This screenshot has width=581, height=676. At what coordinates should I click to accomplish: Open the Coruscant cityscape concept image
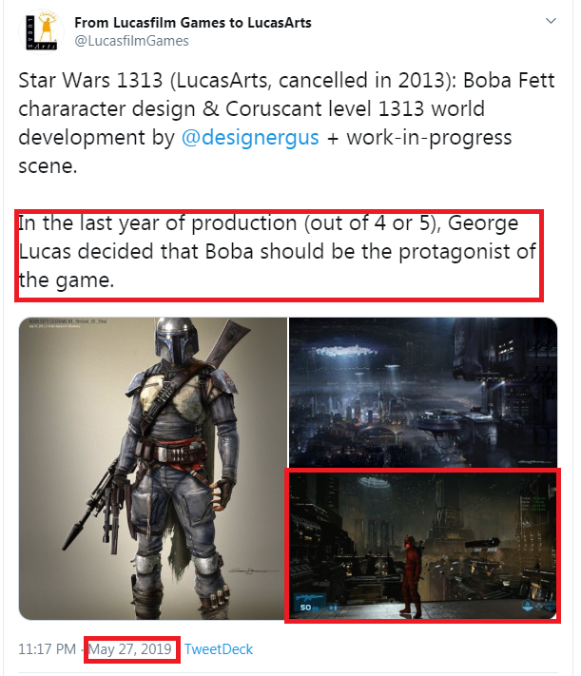click(423, 392)
